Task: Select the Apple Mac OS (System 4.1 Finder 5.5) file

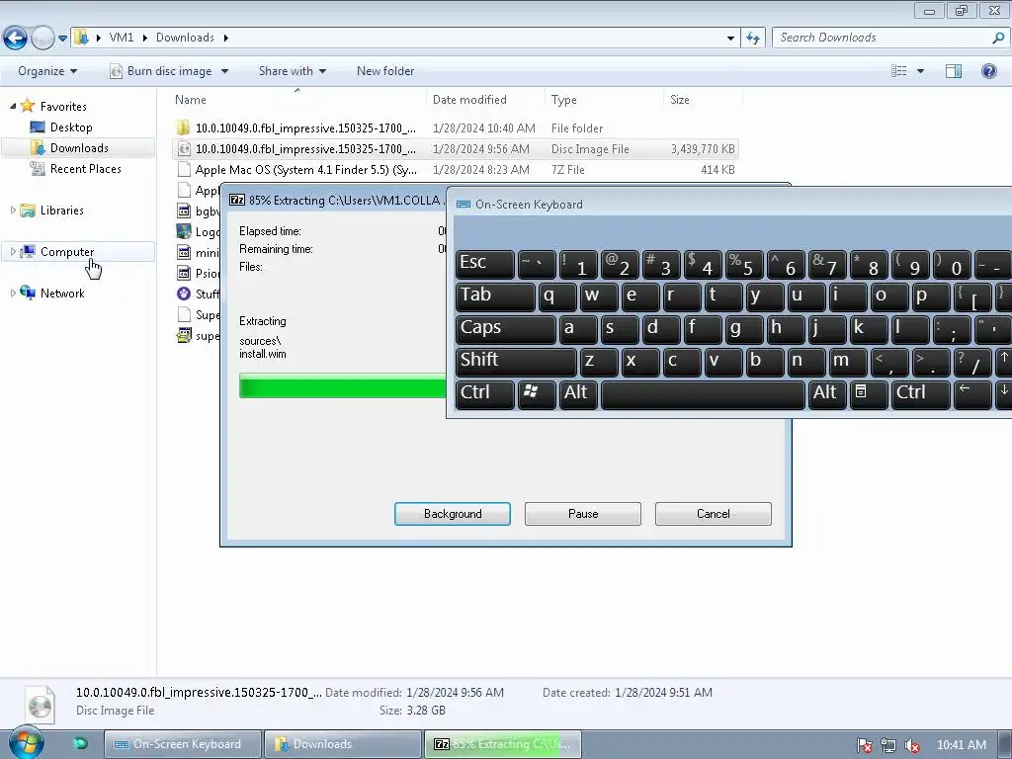Action: tap(455, 170)
